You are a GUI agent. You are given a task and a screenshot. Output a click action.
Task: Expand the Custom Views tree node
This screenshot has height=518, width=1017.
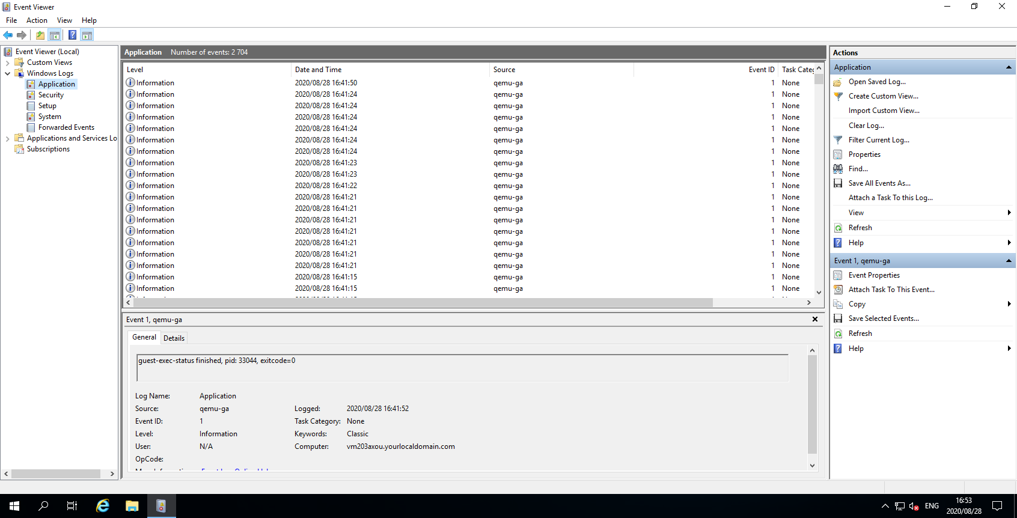(x=7, y=62)
